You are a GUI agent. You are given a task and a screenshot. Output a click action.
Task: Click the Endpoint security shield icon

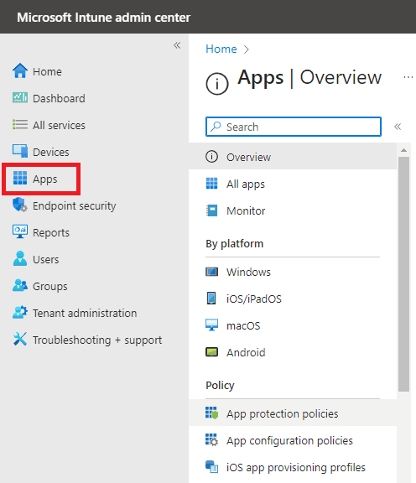pyautogui.click(x=20, y=205)
